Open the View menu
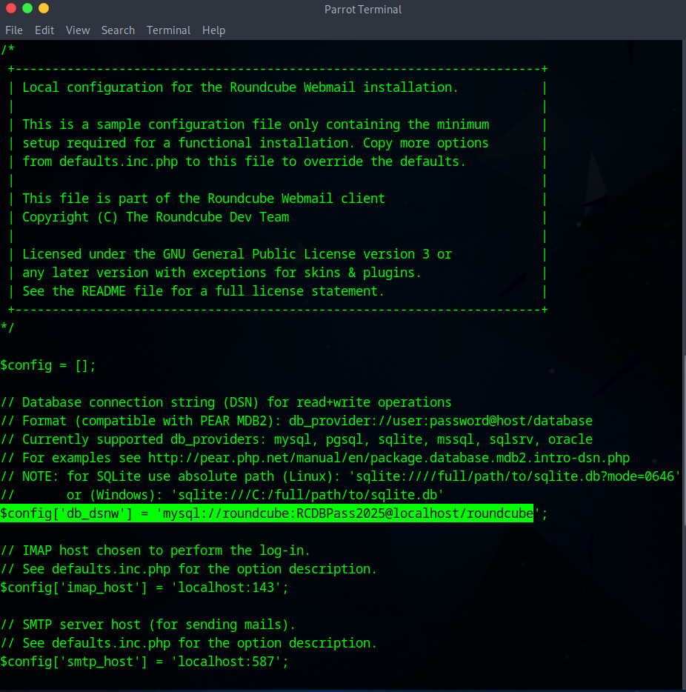This screenshot has height=692, width=686. (78, 30)
